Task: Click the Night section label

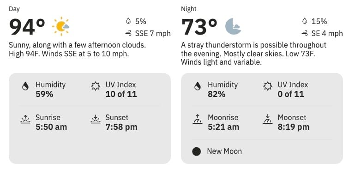Action: [189, 9]
